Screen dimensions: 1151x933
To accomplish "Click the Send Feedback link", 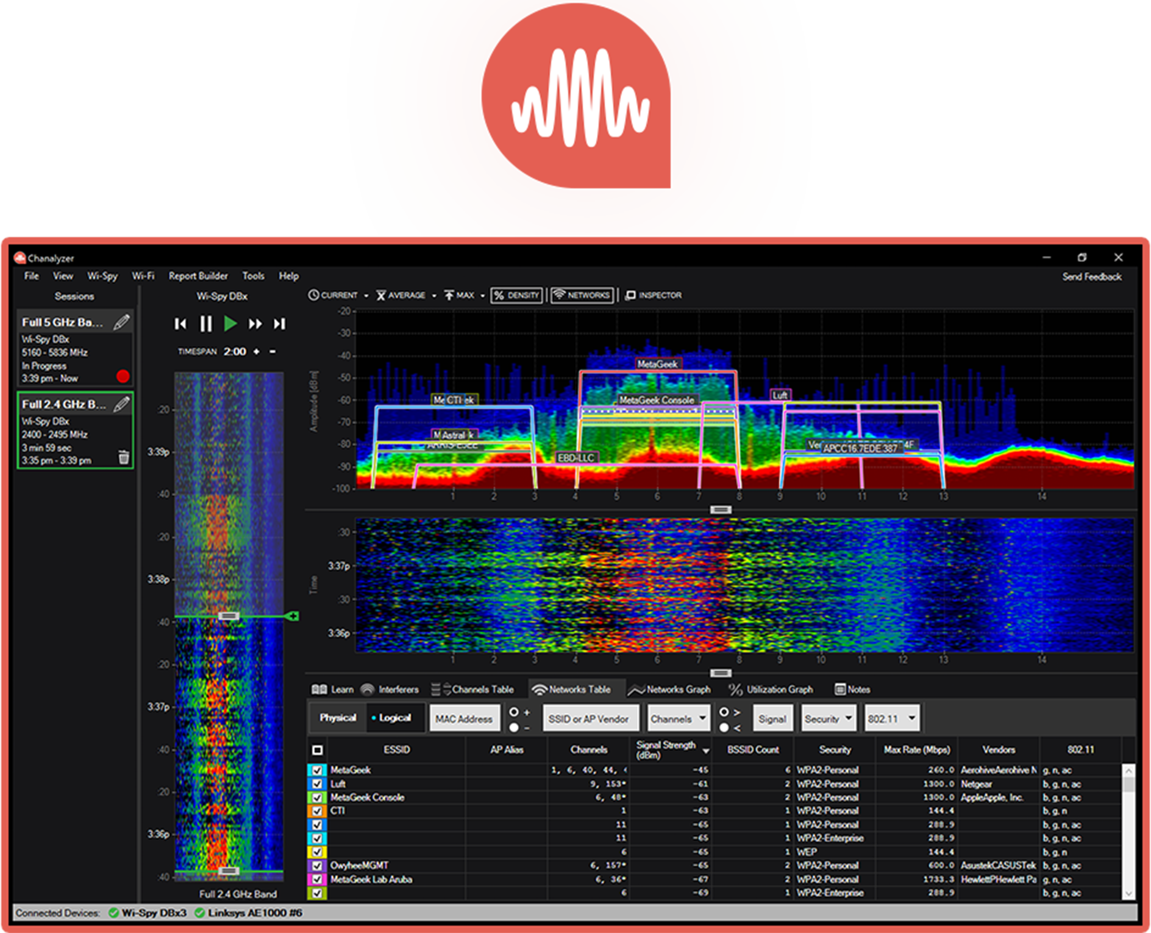I will 1091,277.
